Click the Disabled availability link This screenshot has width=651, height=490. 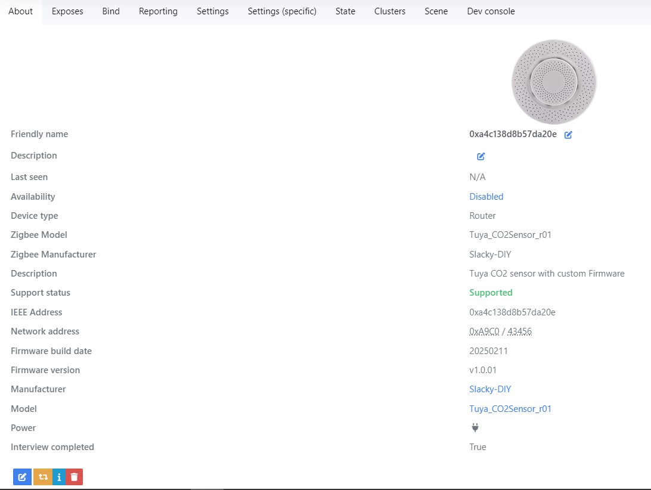pos(486,196)
